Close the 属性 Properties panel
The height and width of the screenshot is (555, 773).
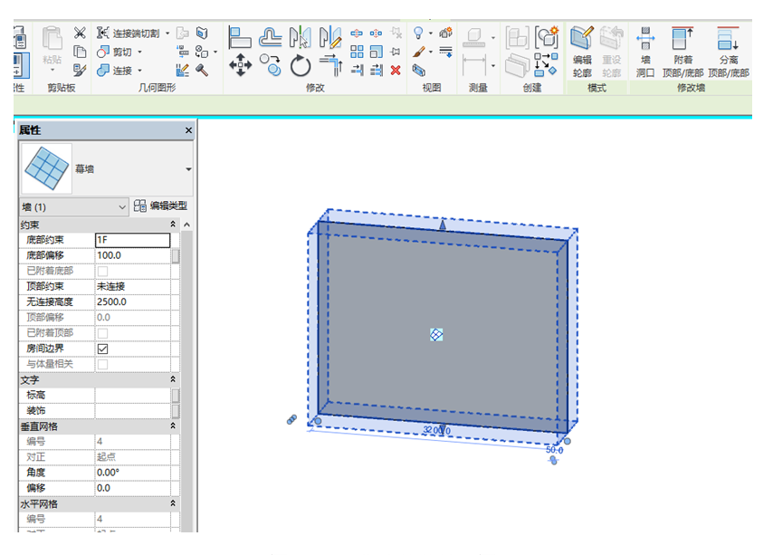click(188, 131)
